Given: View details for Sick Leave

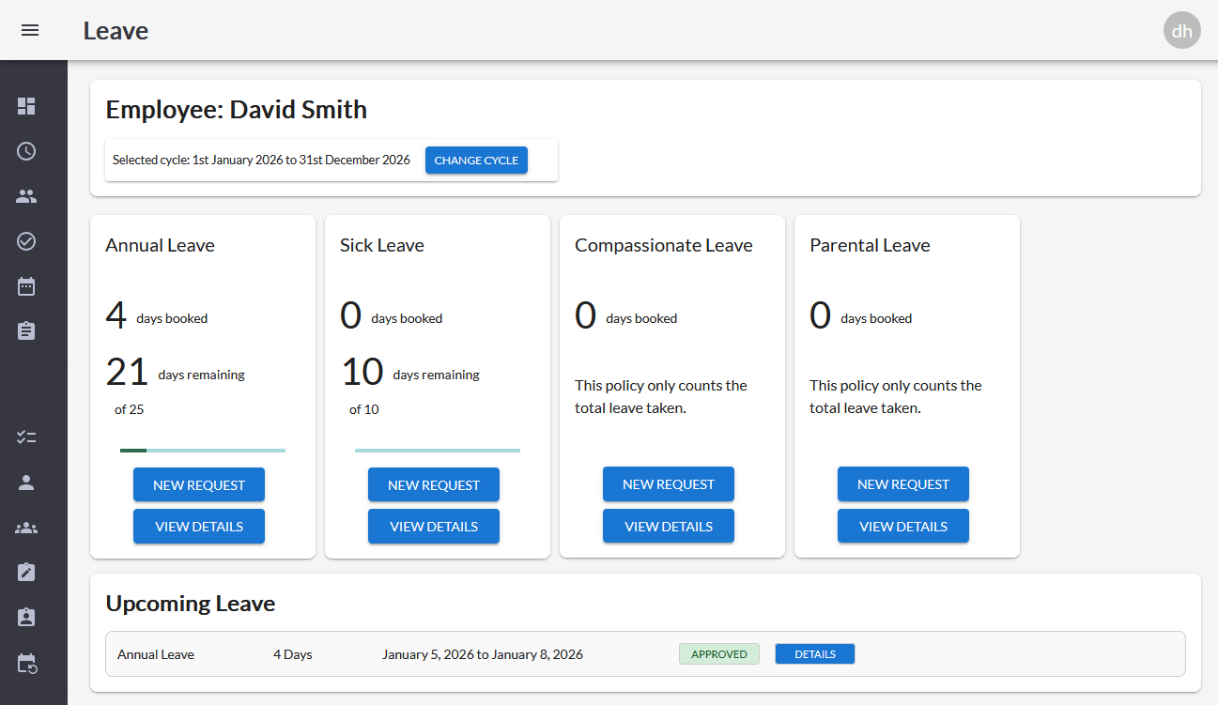Looking at the screenshot, I should click(x=434, y=527).
